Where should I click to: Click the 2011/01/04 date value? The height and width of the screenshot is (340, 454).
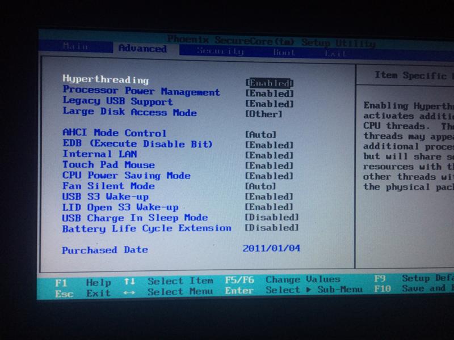(272, 248)
